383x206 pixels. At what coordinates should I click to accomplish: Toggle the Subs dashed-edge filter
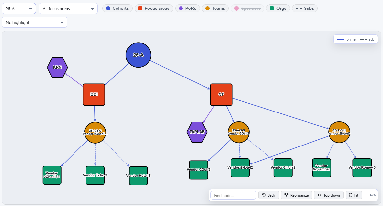click(x=305, y=8)
